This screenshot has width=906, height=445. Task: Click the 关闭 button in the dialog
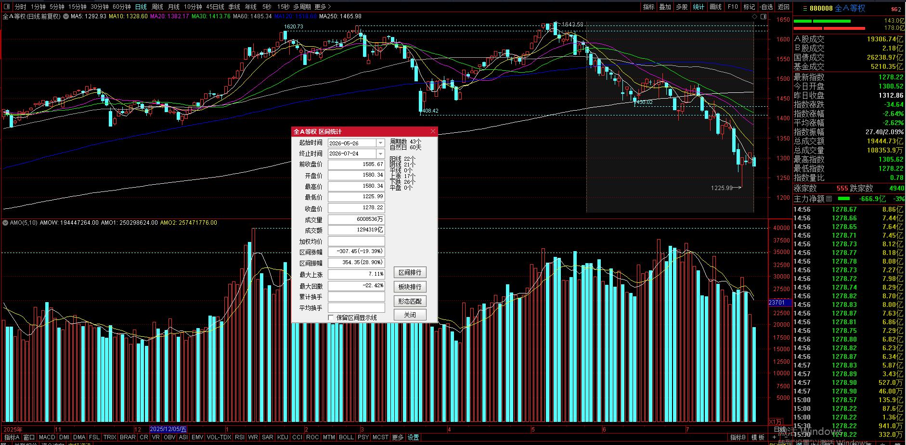(x=410, y=315)
